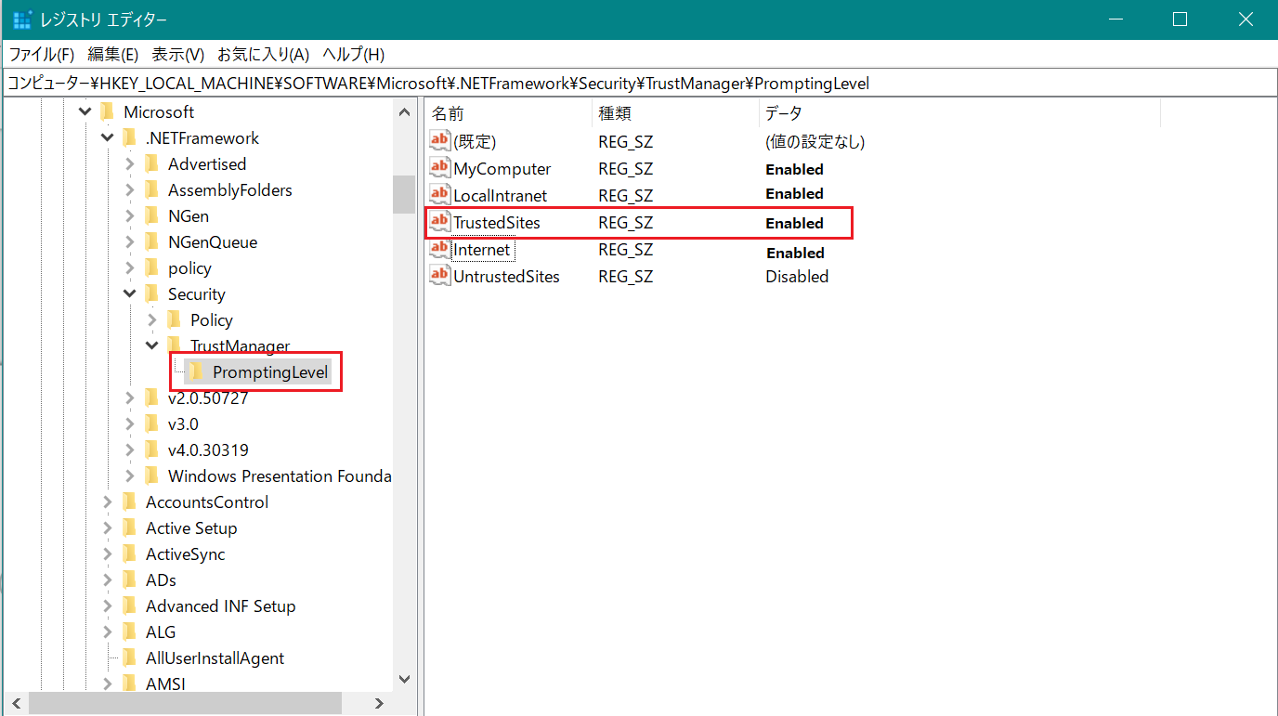Image resolution: width=1278 pixels, height=716 pixels.
Task: Click the Policy subfolder icon under Security
Action: click(174, 319)
